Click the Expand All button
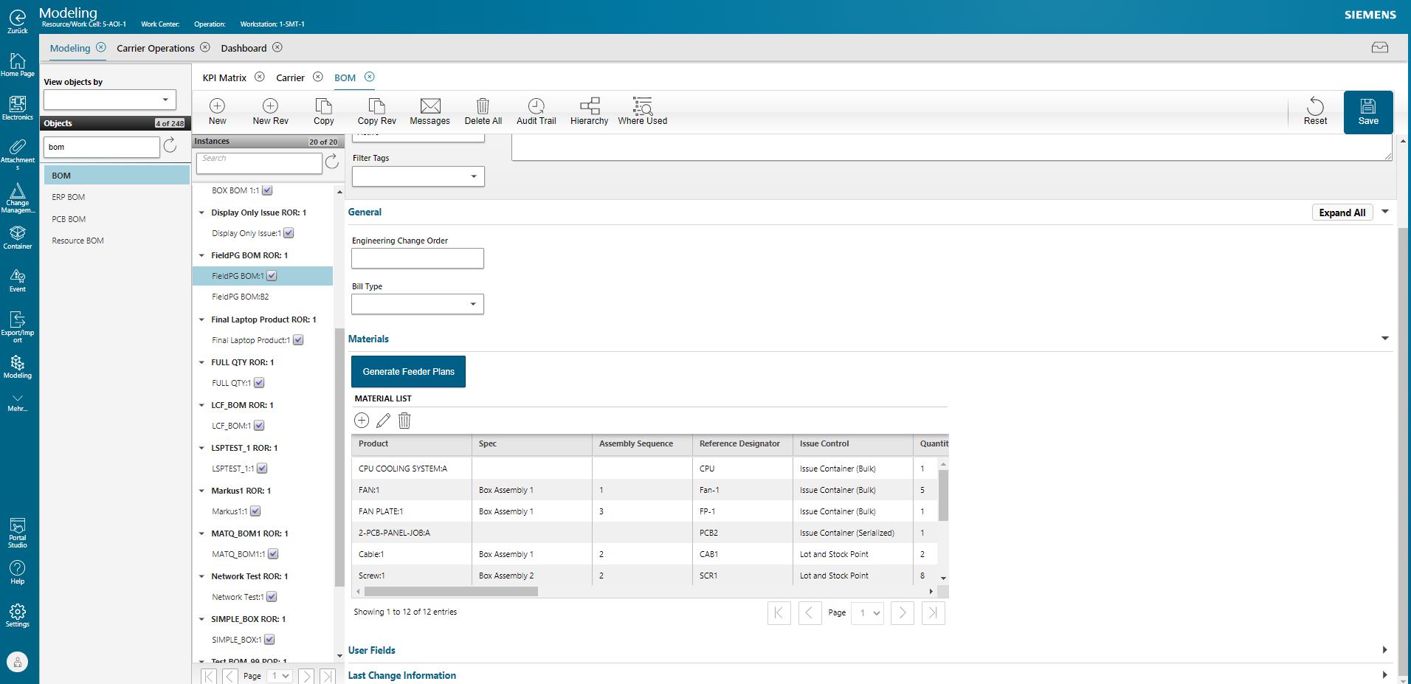This screenshot has height=684, width=1411. point(1342,213)
